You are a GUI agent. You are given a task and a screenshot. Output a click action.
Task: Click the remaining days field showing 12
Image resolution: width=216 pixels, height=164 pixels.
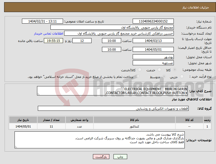click(x=82, y=41)
